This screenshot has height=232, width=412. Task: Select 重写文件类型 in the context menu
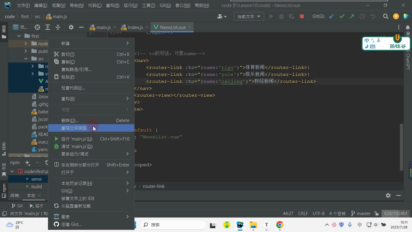(91, 128)
